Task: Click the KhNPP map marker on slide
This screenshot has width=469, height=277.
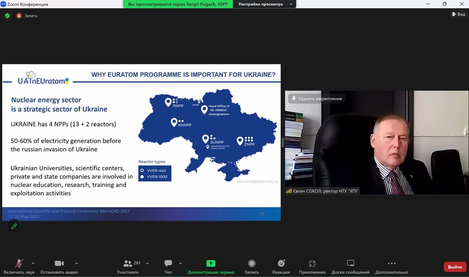Action: (174, 122)
